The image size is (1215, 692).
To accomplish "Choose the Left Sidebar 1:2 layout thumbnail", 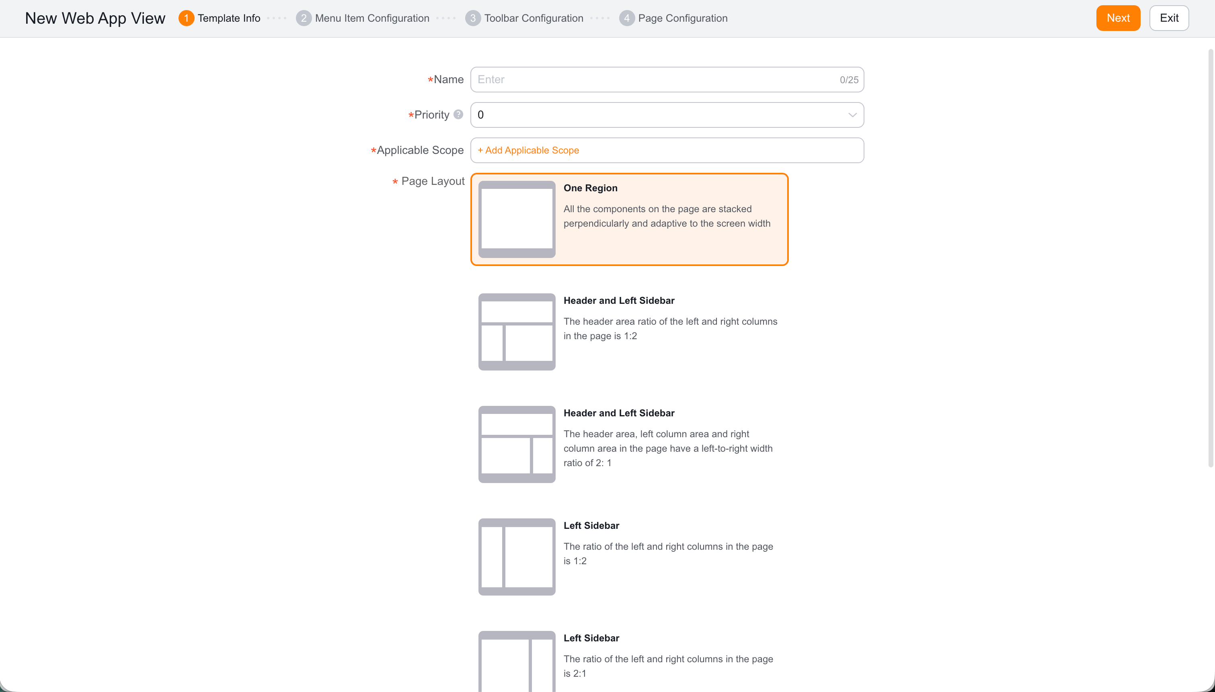I will click(517, 557).
